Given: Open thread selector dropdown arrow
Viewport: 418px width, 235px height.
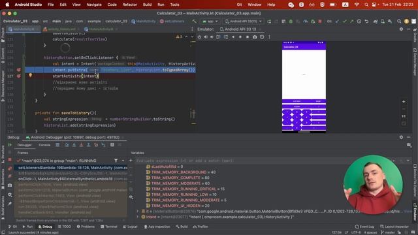Looking at the screenshot, I should (x=123, y=161).
